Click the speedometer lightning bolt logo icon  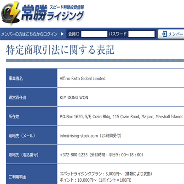11,13
